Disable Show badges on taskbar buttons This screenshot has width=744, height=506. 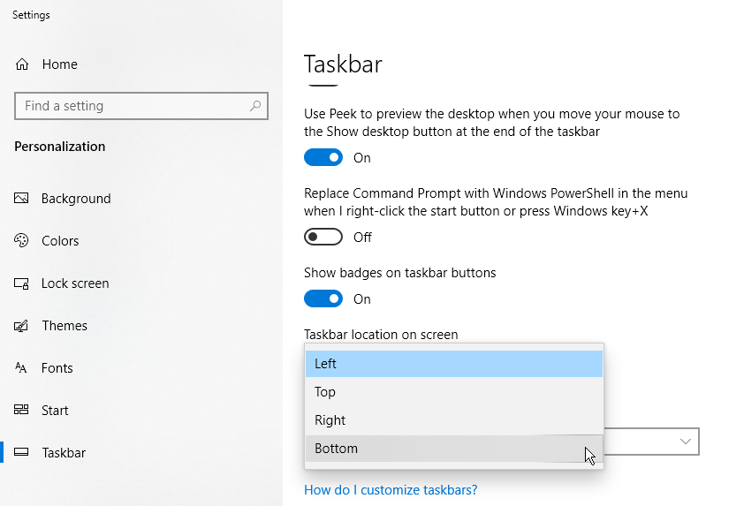[323, 298]
